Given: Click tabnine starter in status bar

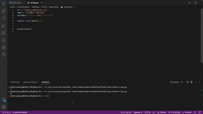Looking at the screenshot, I should (x=20, y=112).
